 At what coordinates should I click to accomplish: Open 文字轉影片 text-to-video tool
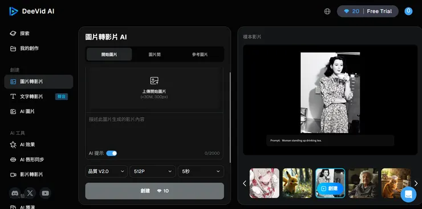[x=38, y=97]
